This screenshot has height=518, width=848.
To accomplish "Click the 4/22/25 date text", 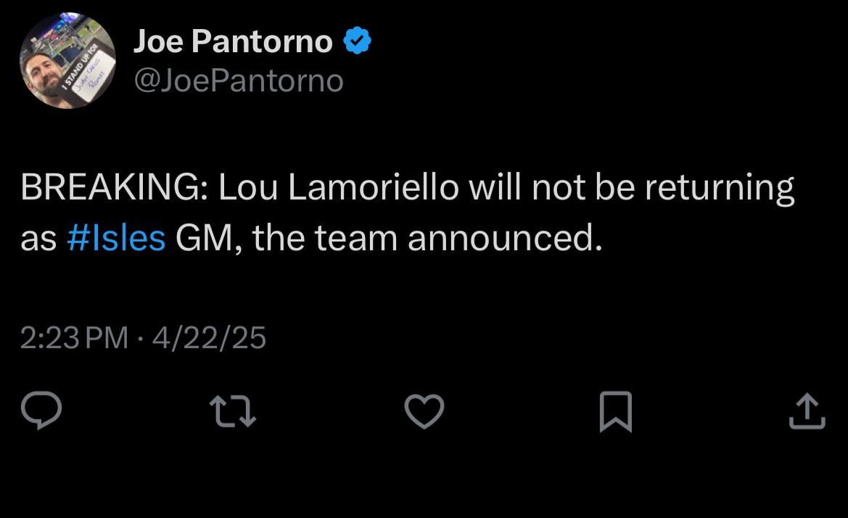I will (x=210, y=336).
